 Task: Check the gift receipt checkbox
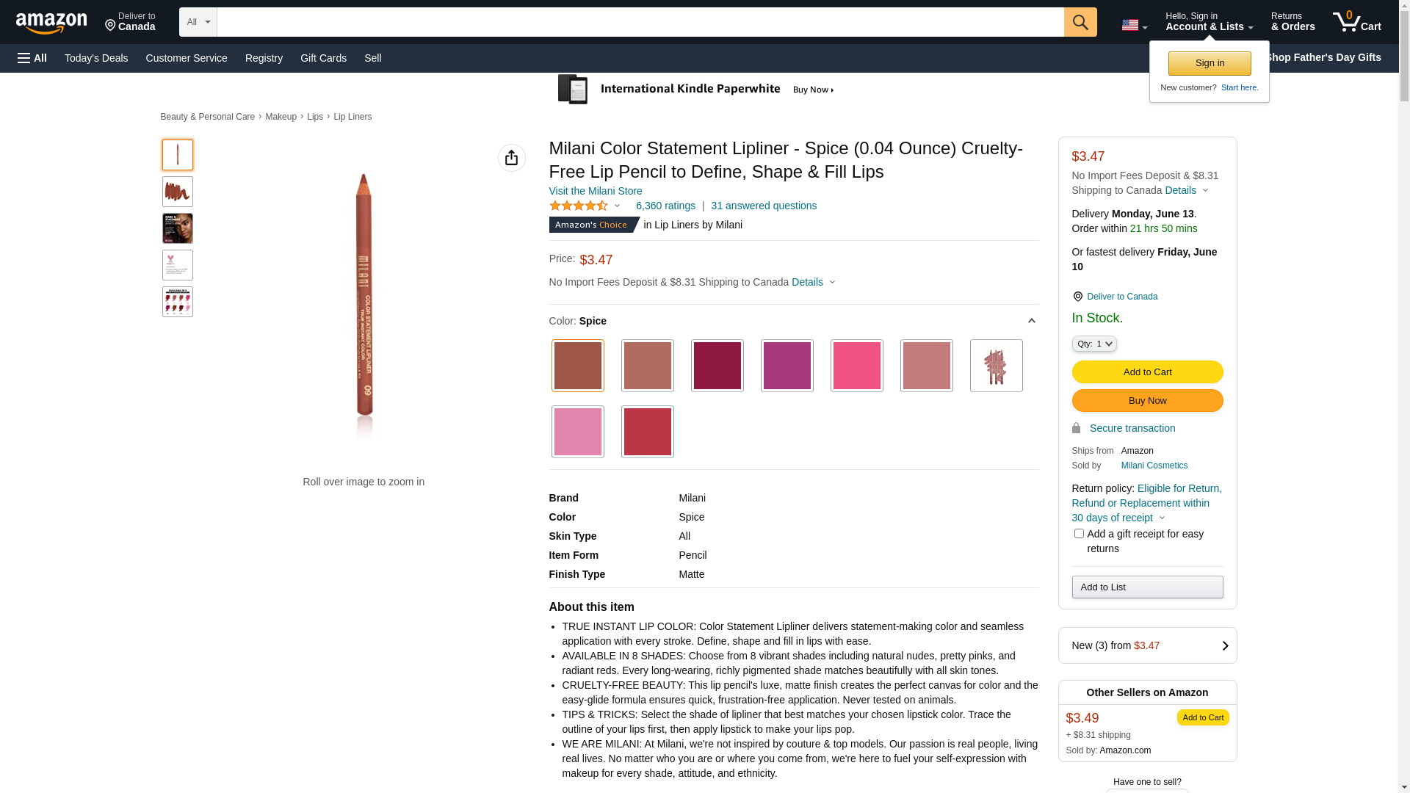(1078, 534)
